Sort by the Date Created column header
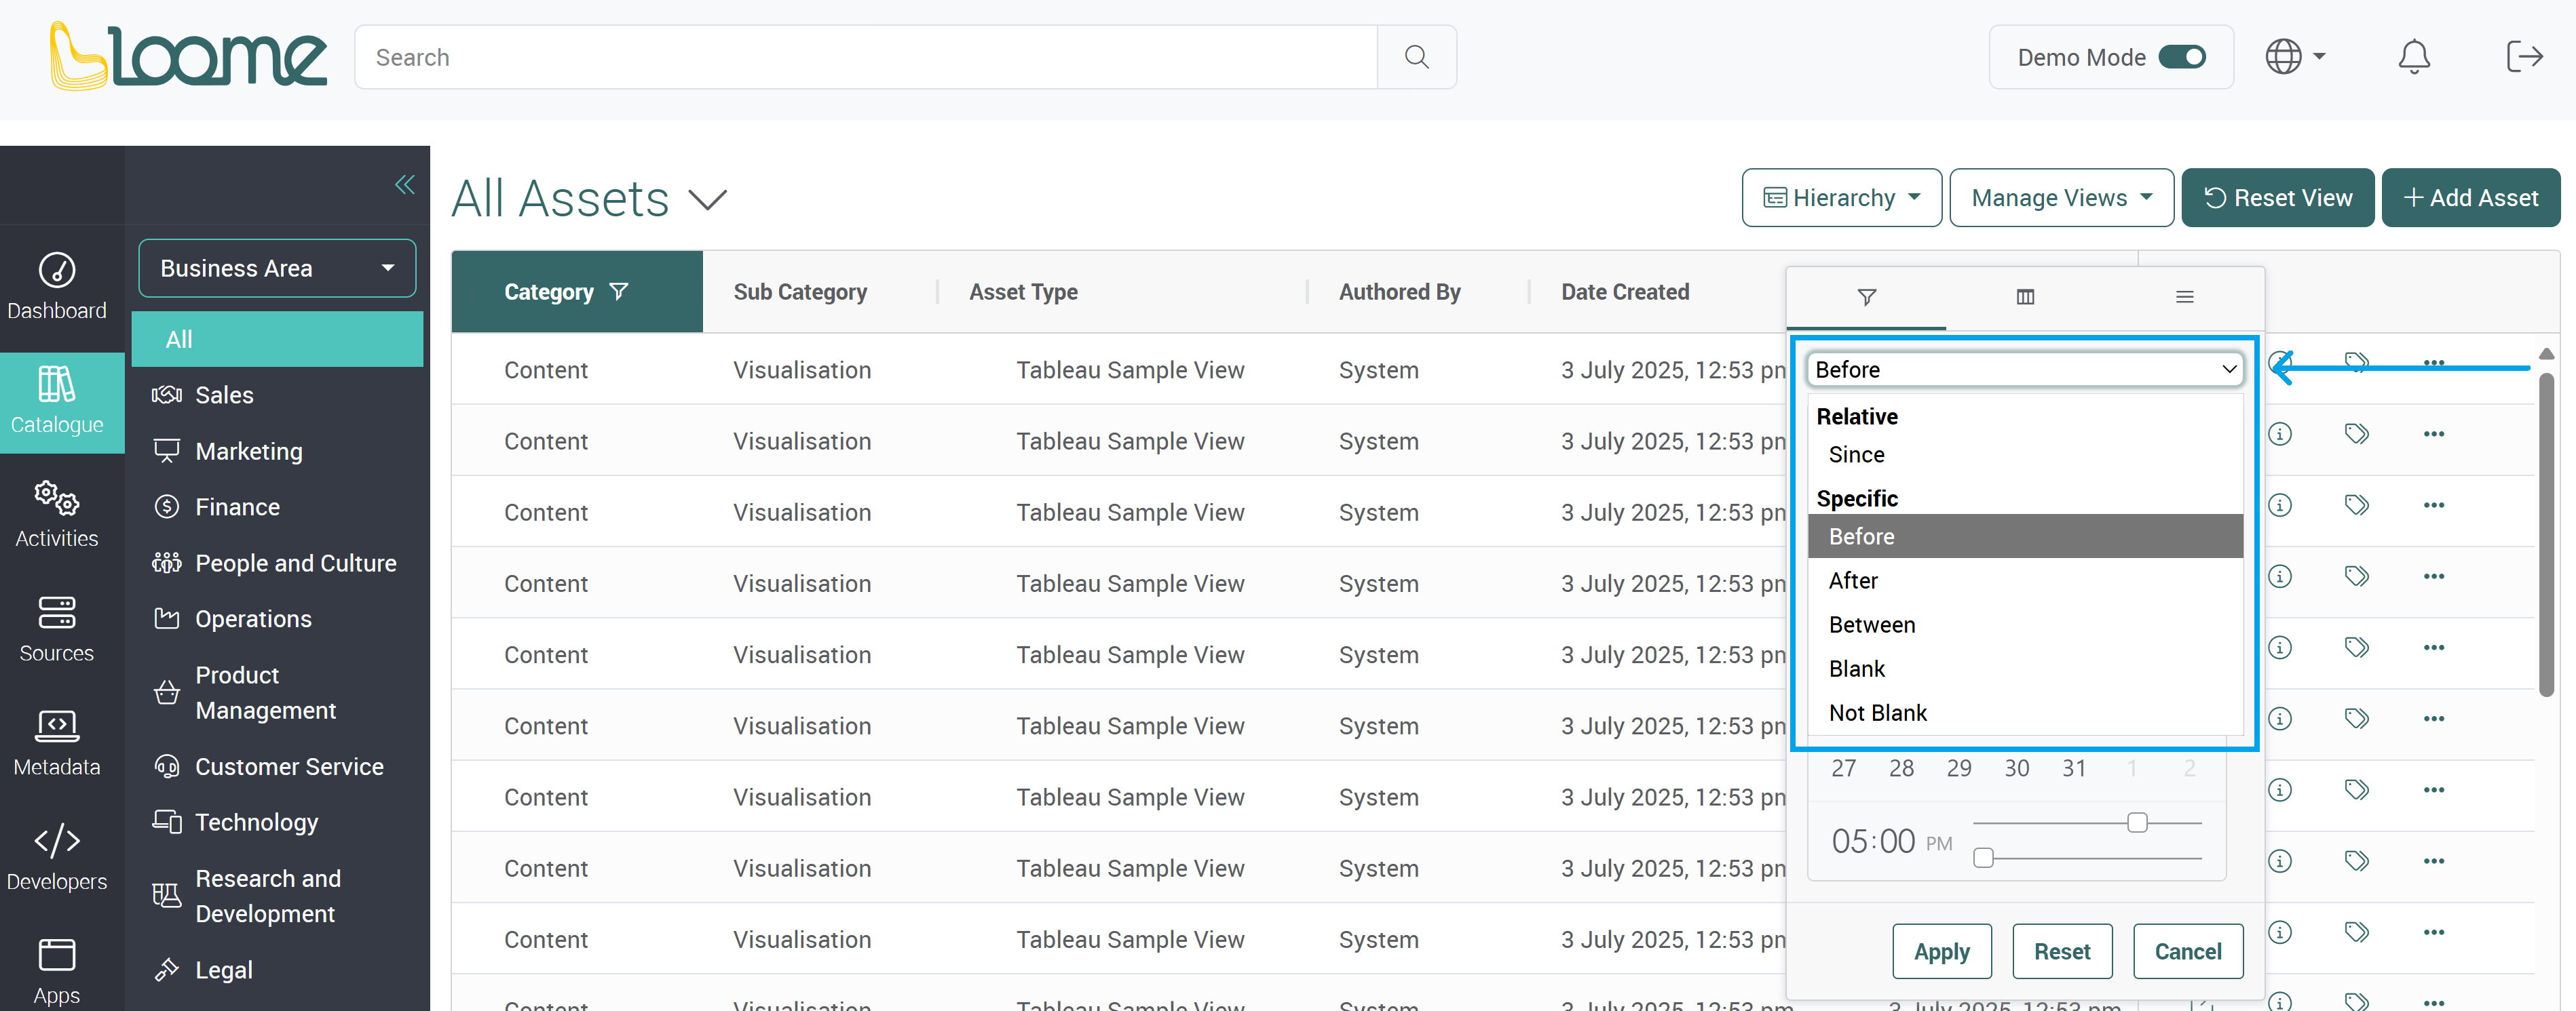 [x=1625, y=292]
